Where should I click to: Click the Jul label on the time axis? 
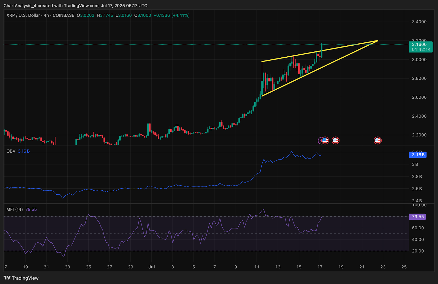pyautogui.click(x=152, y=267)
